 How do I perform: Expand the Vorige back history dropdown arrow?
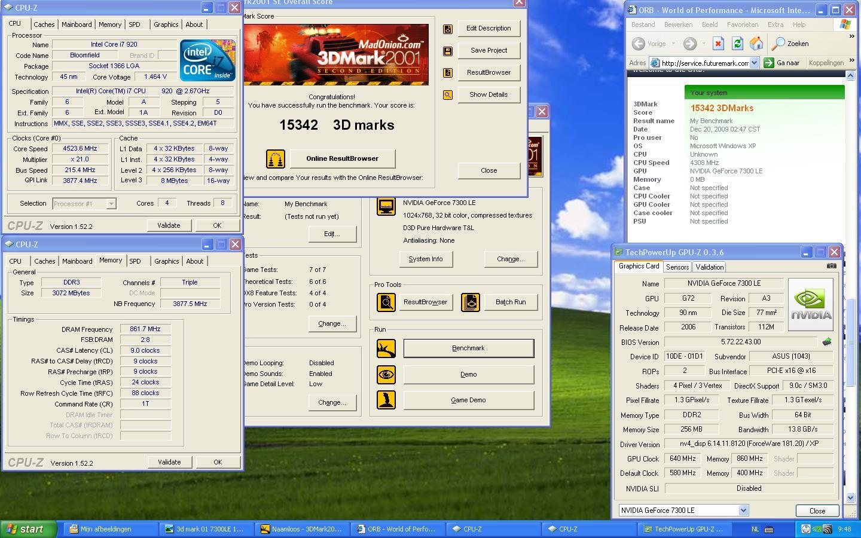[673, 44]
